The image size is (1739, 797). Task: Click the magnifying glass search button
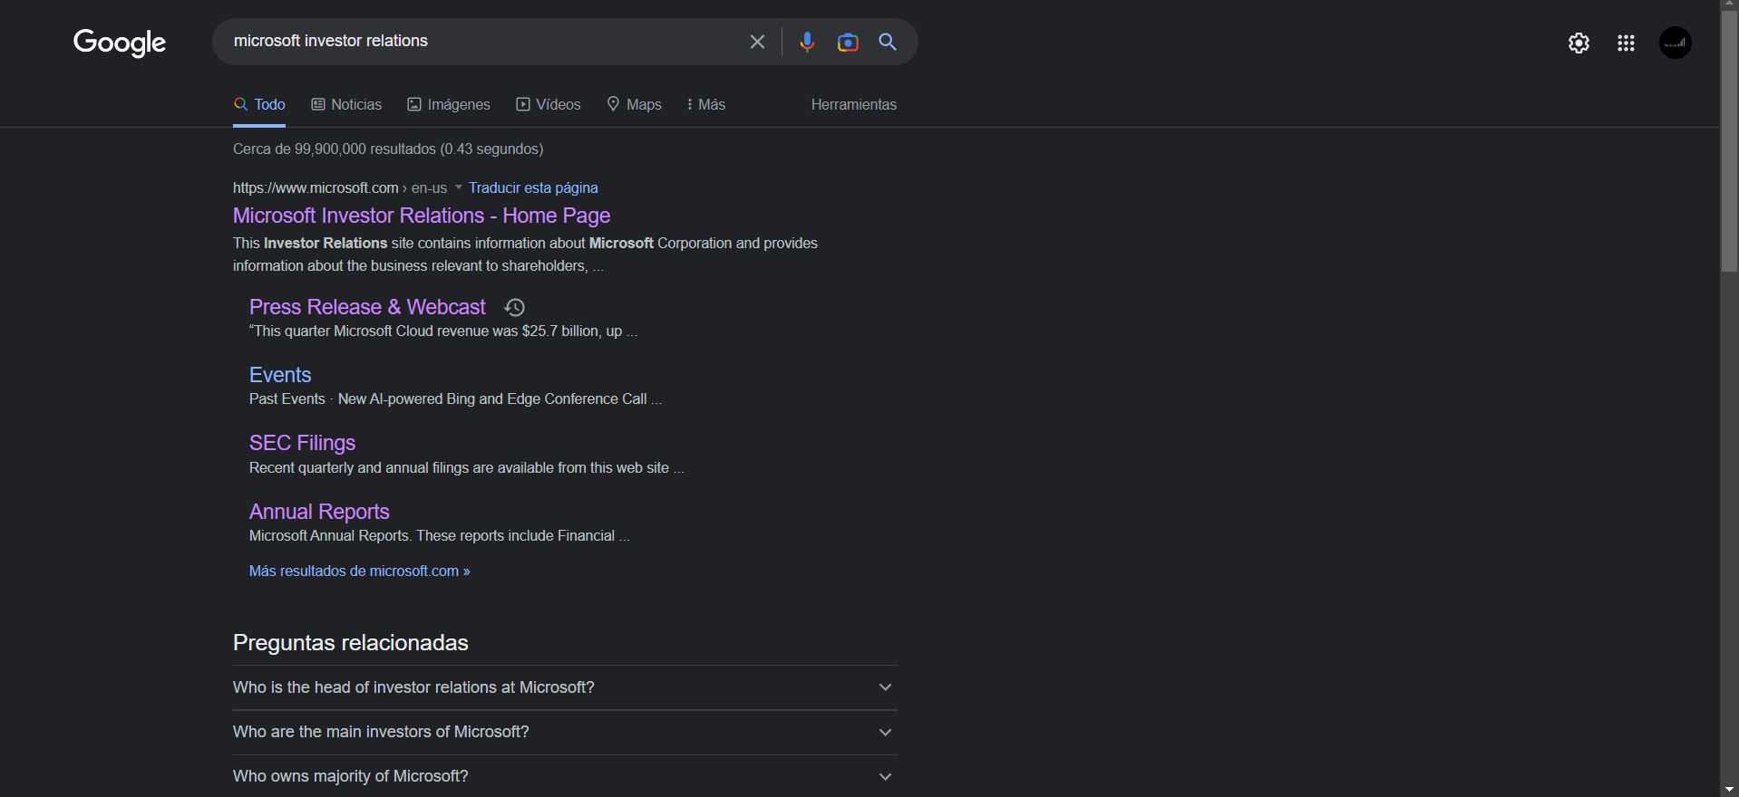[x=888, y=42]
